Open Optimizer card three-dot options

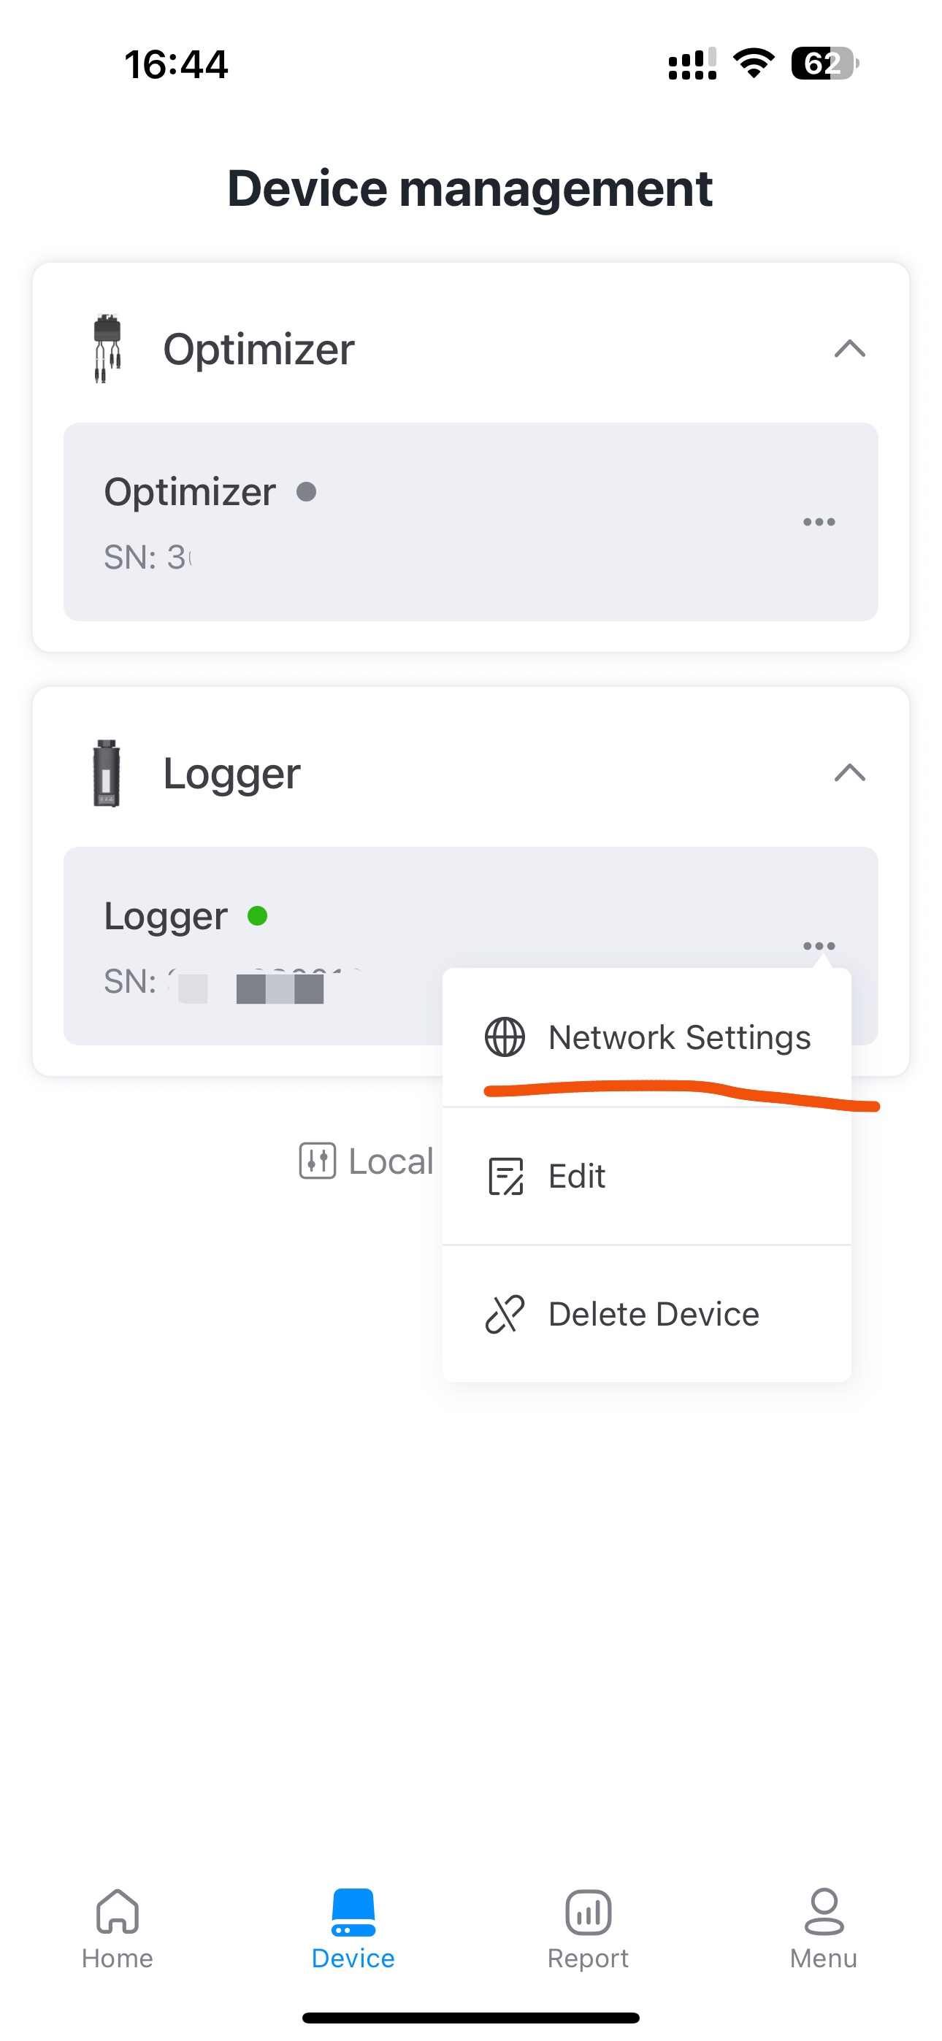819,522
